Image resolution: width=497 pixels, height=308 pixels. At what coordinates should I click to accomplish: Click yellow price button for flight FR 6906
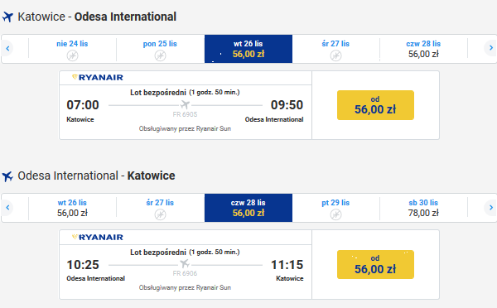tap(375, 265)
